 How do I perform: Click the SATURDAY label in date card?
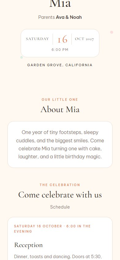point(38,39)
